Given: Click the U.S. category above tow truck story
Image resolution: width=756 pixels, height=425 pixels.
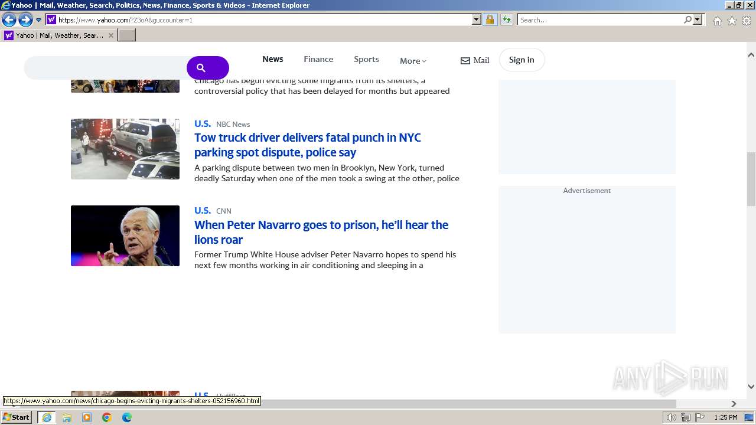Looking at the screenshot, I should pos(203,123).
